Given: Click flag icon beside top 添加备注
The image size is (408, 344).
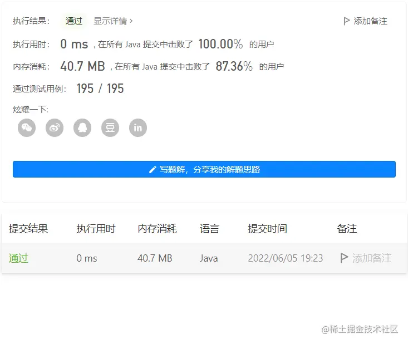Looking at the screenshot, I should 346,21.
